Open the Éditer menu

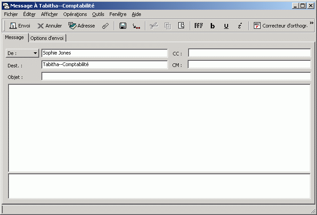[x=29, y=14]
